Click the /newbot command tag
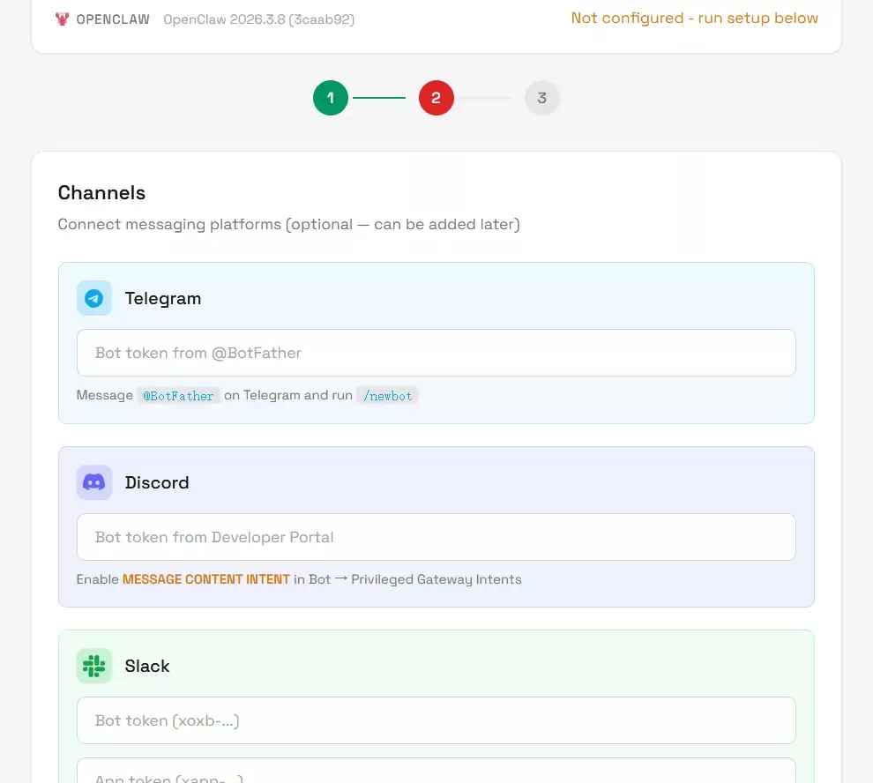The width and height of the screenshot is (873, 783). click(388, 396)
